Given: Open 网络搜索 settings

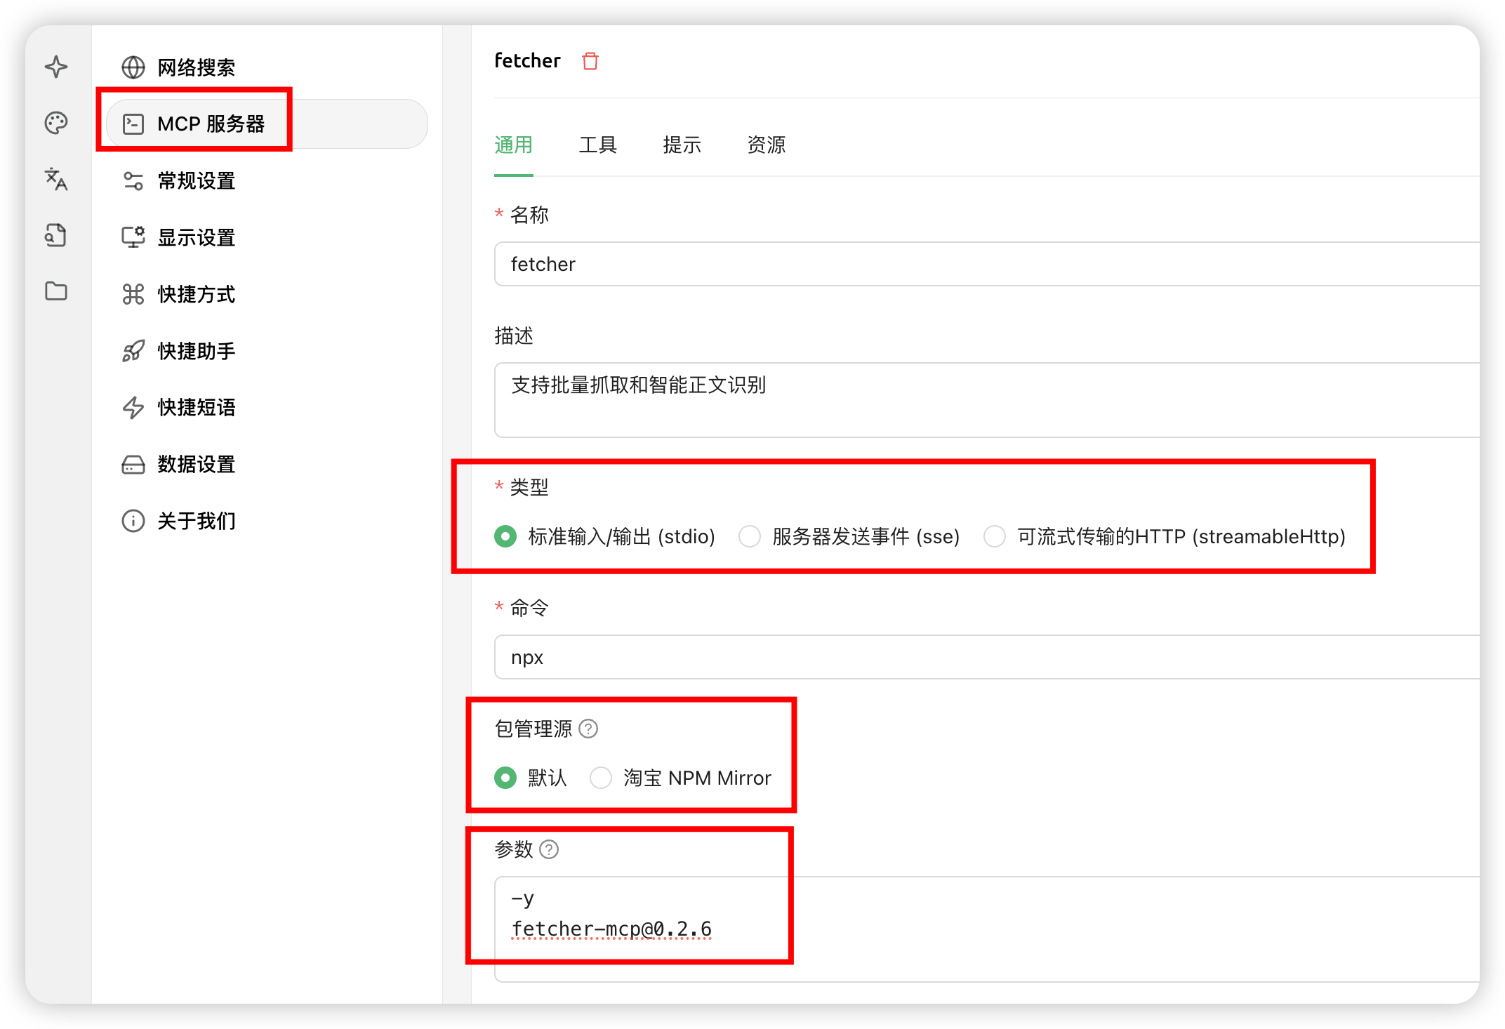Looking at the screenshot, I should tap(267, 67).
